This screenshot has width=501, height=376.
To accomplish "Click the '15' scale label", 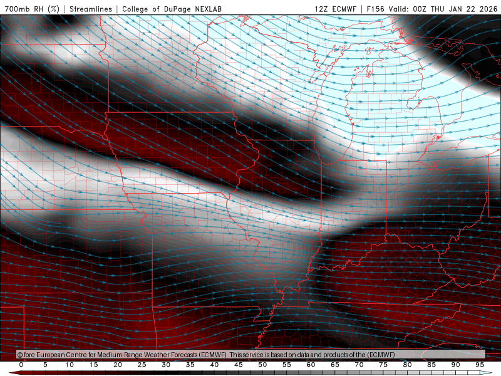I will [x=93, y=365].
